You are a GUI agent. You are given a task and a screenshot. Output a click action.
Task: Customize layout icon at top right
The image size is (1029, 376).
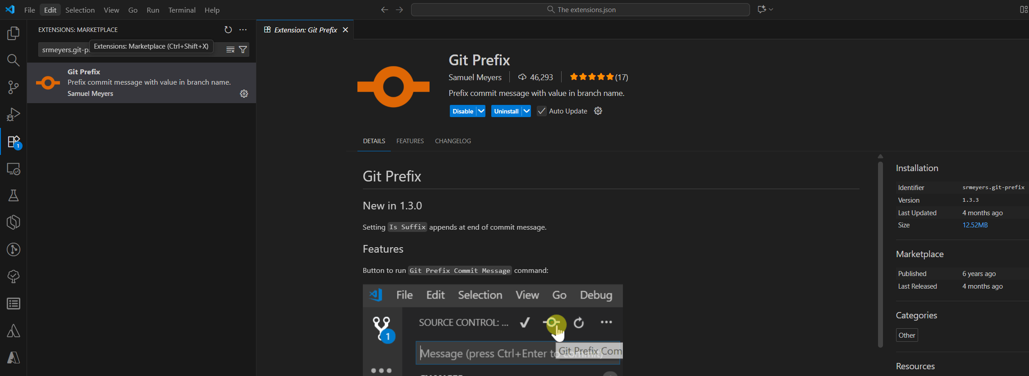click(1024, 9)
